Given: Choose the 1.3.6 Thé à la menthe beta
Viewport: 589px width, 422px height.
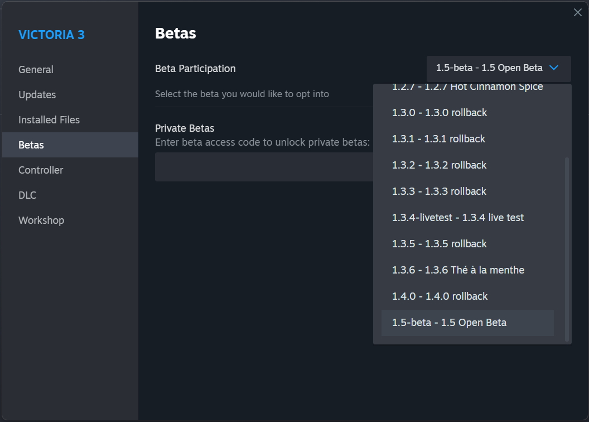Looking at the screenshot, I should pos(457,270).
